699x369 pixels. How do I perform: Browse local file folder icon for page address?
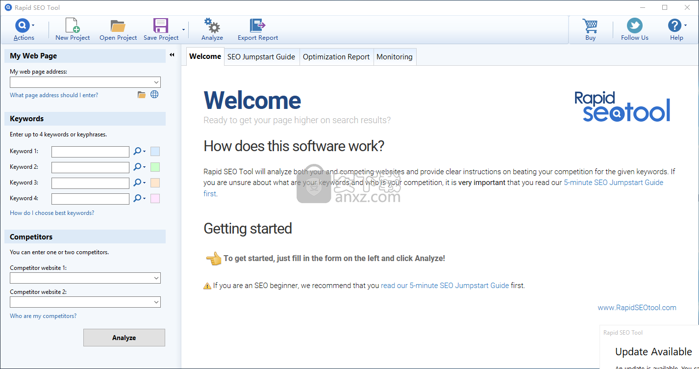point(142,95)
